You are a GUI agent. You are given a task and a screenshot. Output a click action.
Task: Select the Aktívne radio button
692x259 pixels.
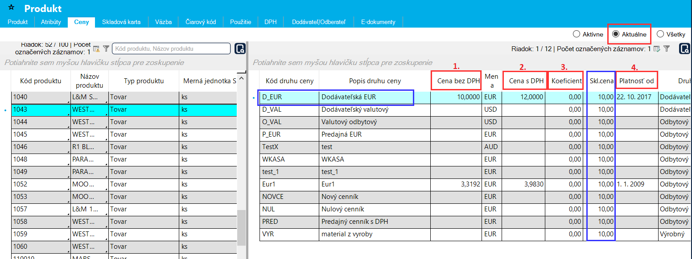coord(577,34)
